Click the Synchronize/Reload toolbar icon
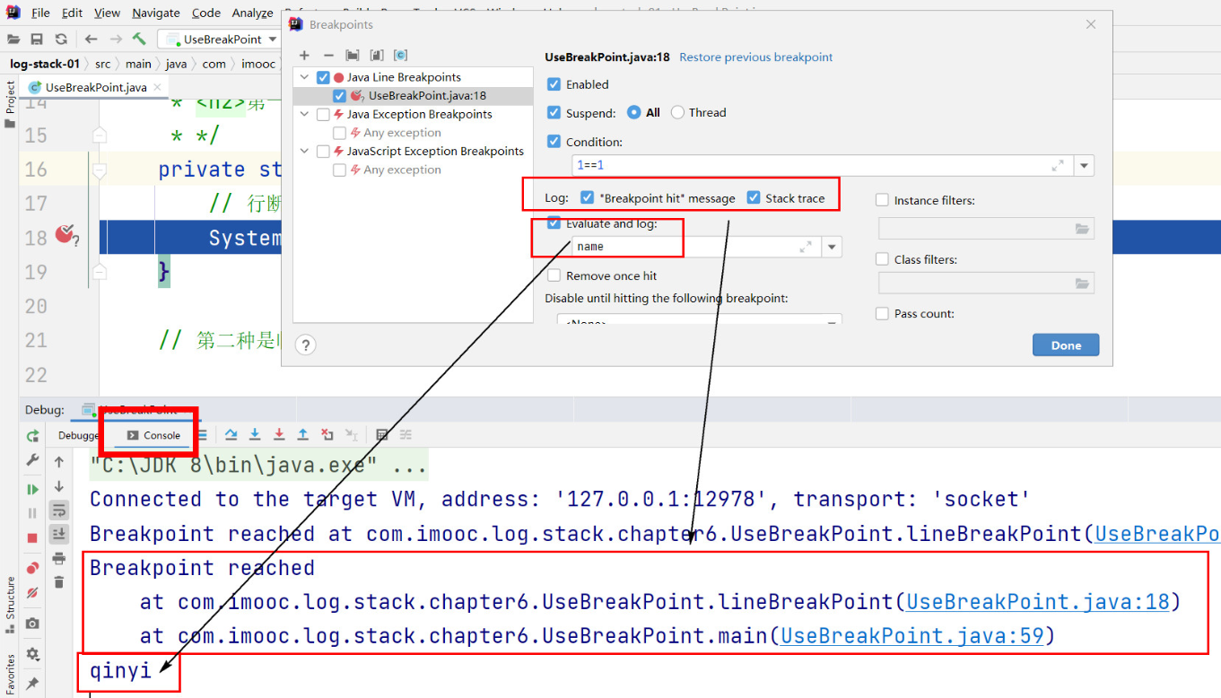Viewport: 1221px width, 698px height. tap(60, 39)
